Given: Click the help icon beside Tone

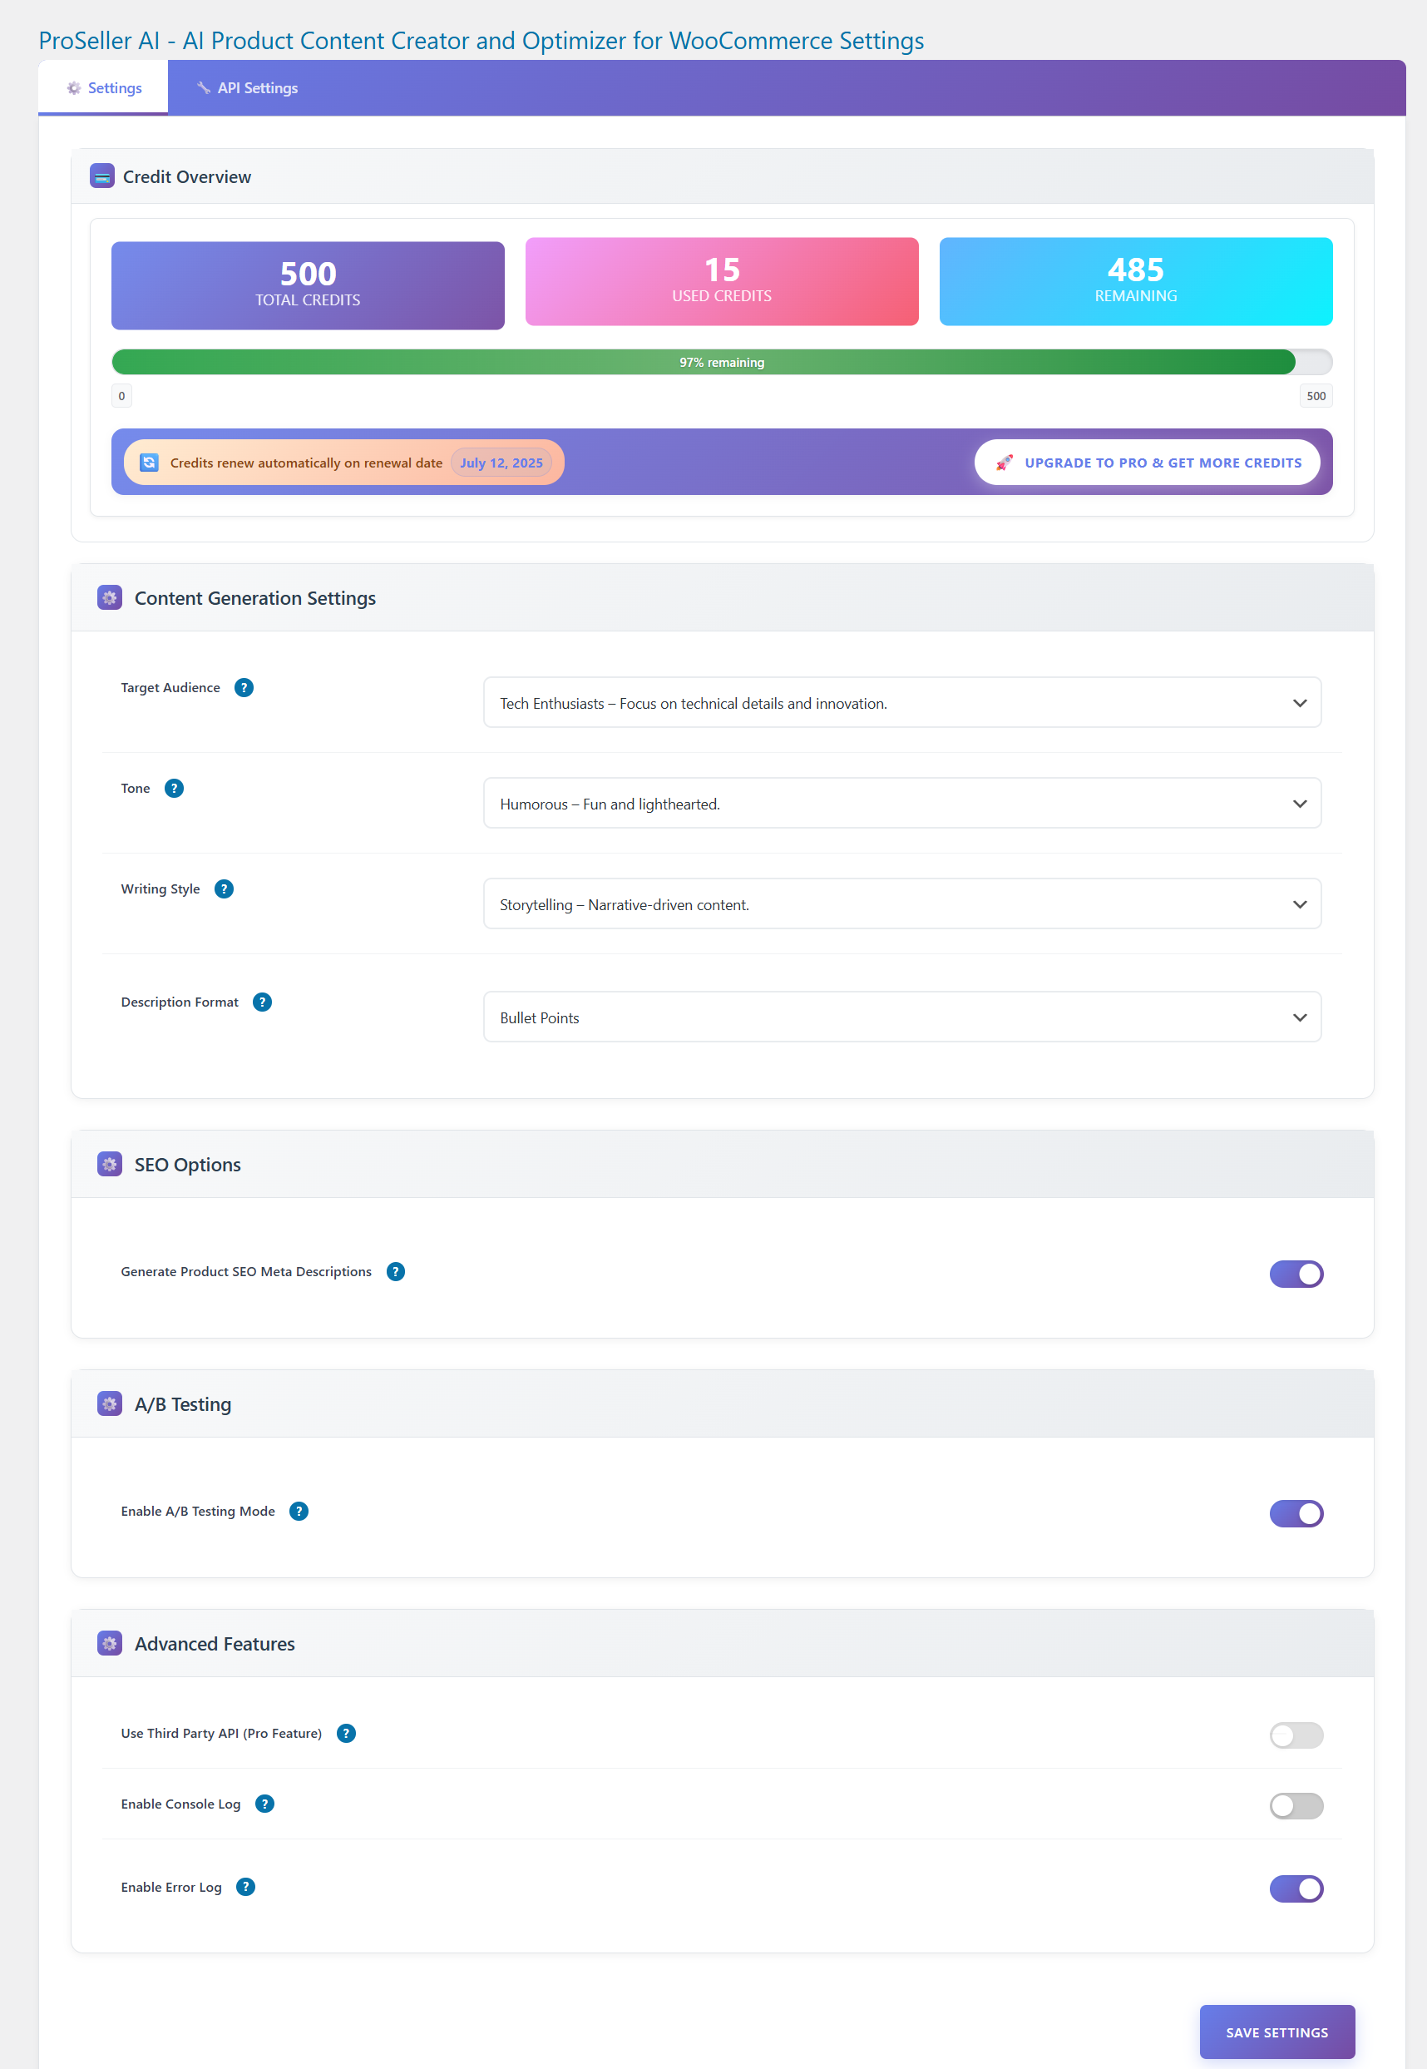Looking at the screenshot, I should [175, 788].
